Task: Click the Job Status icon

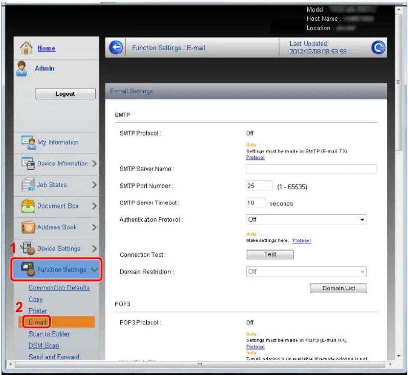Action: 28,185
